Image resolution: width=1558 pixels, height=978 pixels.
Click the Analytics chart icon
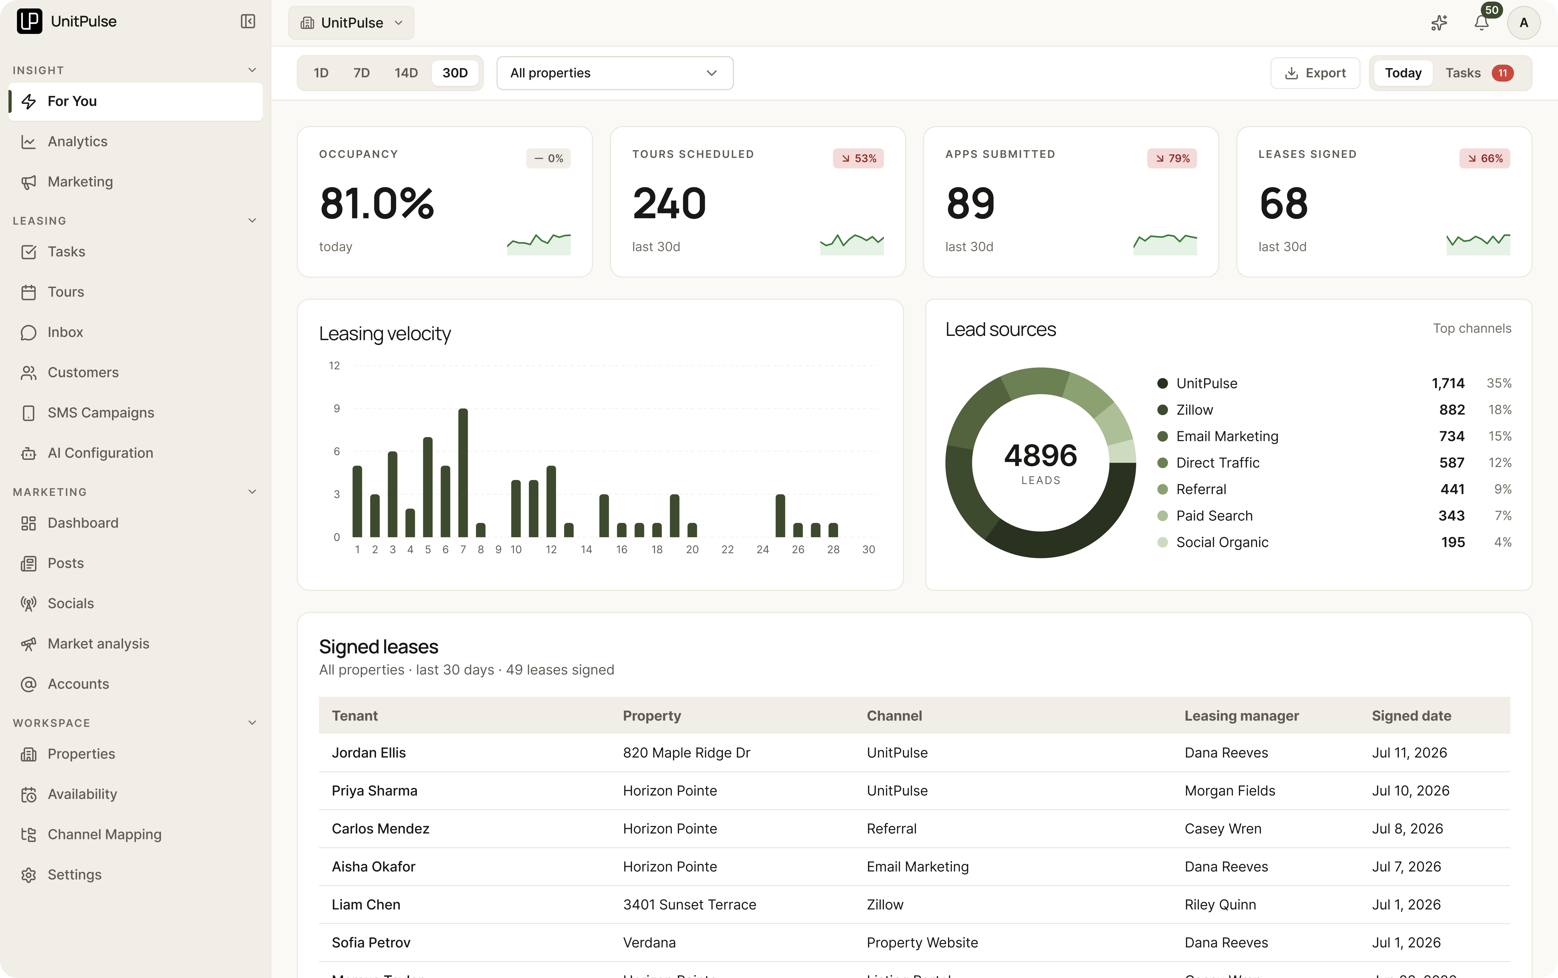click(x=28, y=142)
